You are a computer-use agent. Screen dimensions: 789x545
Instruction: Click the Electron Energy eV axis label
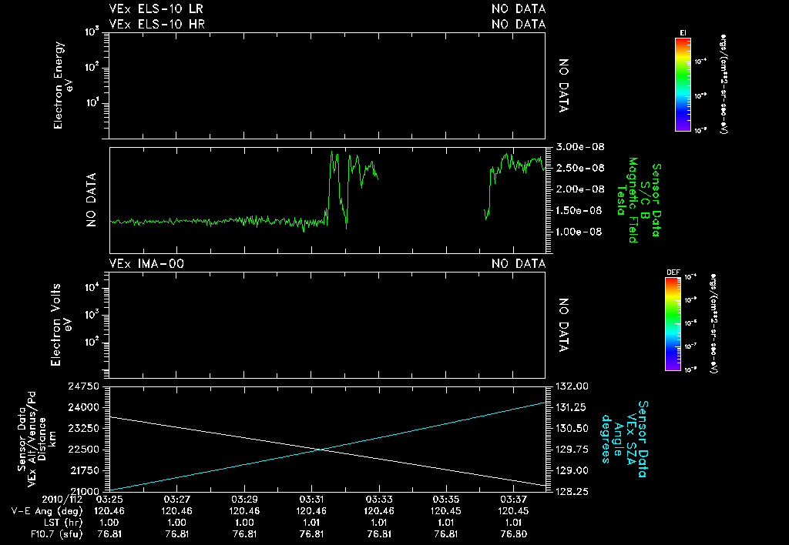tap(64, 85)
